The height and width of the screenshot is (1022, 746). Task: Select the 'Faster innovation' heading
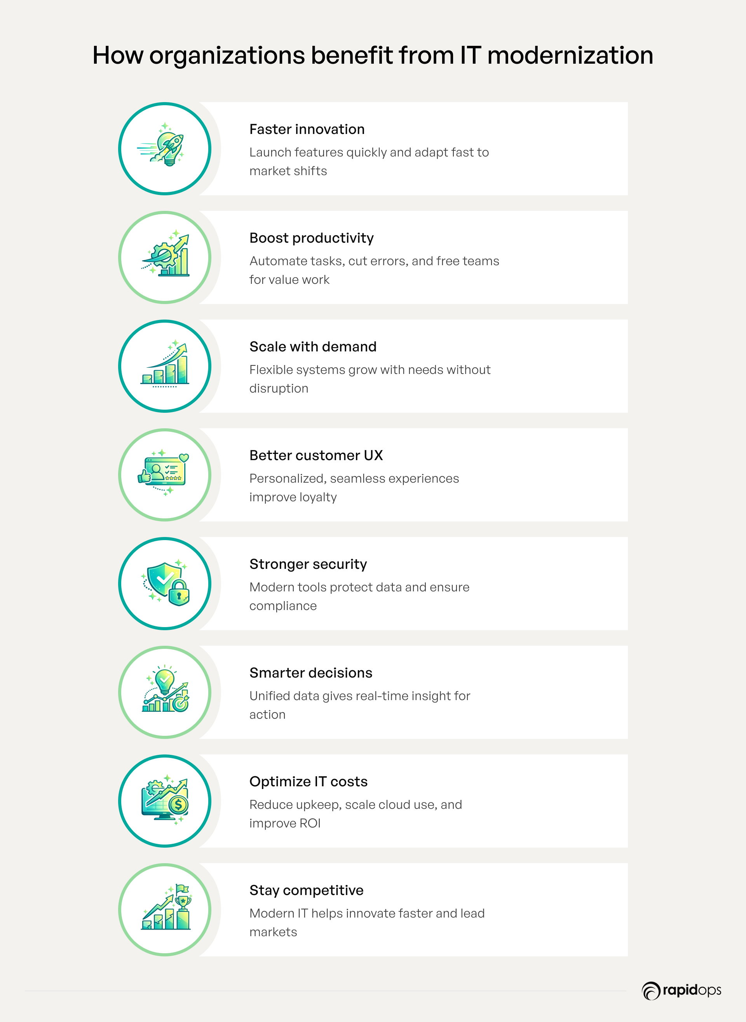tap(307, 130)
